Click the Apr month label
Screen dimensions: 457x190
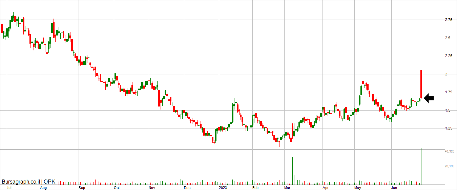pyautogui.click(x=326, y=187)
